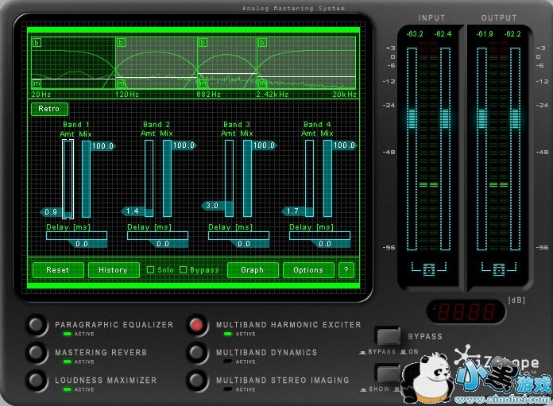Click the Band 2 Amt value 1.4
This screenshot has height=406, width=553.
[133, 211]
